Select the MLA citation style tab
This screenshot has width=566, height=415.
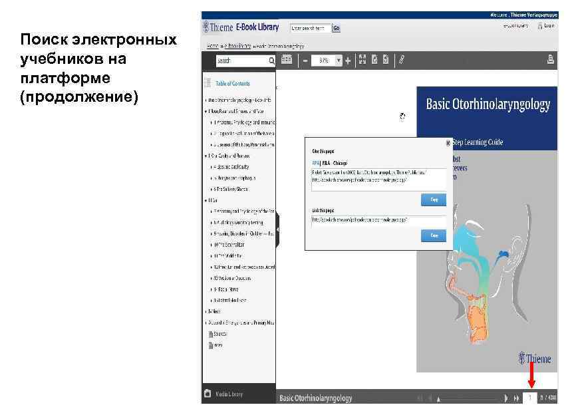[326, 163]
